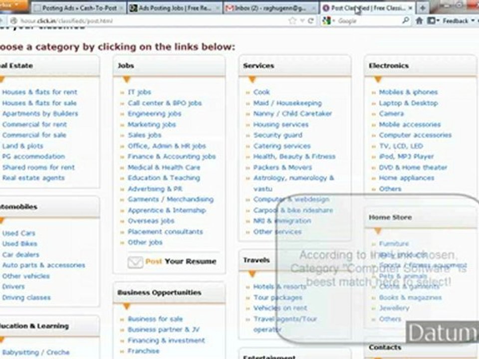Select Houses & flats for sale

point(39,103)
